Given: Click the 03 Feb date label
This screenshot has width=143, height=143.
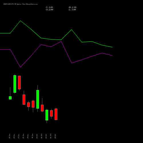Looking at the screenshot, I should pyautogui.click(x=46, y=136).
